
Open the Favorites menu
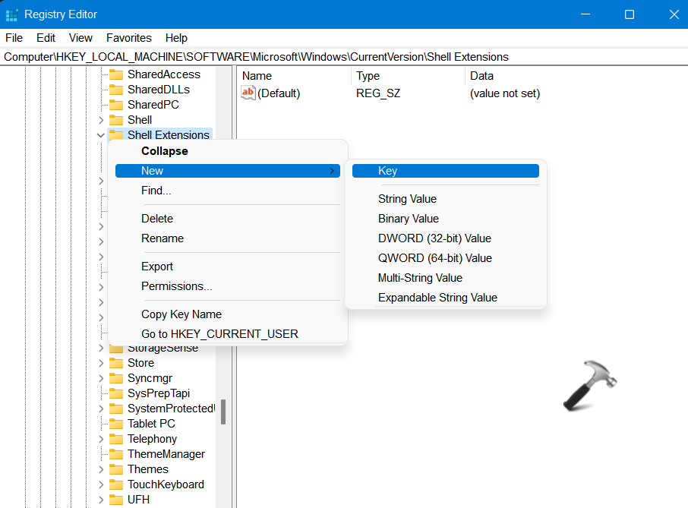128,38
